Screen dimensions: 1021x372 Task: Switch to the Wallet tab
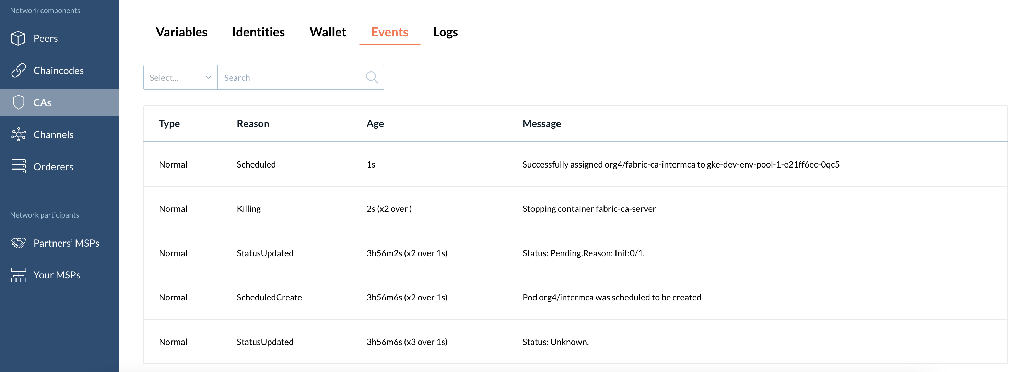pyautogui.click(x=327, y=32)
